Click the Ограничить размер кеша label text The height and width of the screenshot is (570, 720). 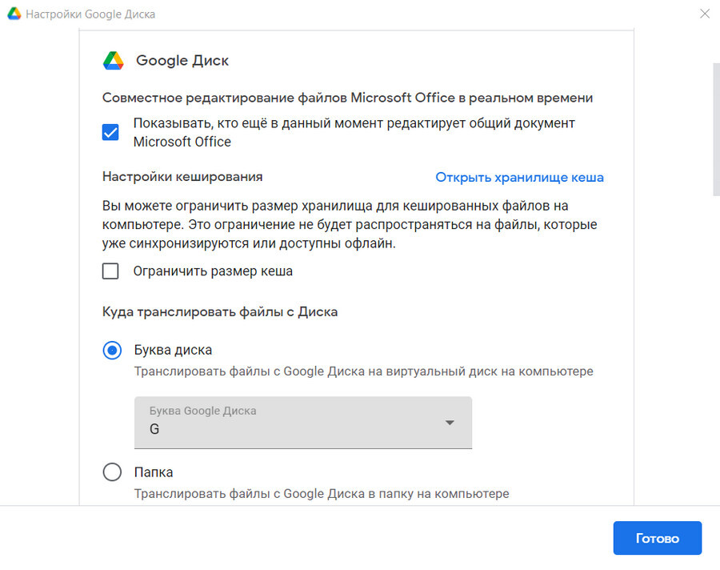coord(213,271)
